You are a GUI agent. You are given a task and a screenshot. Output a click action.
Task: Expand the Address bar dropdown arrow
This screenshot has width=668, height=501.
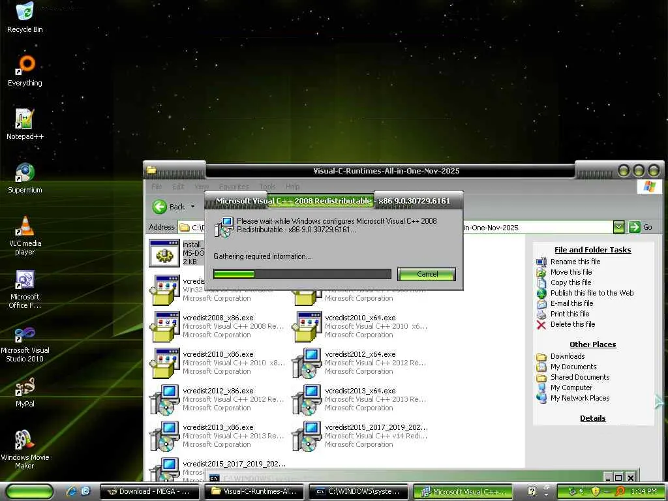tap(618, 227)
